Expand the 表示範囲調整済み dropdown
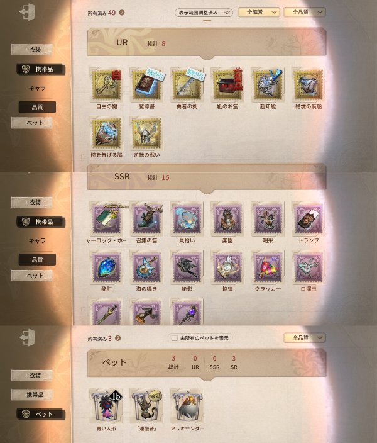 [x=204, y=13]
